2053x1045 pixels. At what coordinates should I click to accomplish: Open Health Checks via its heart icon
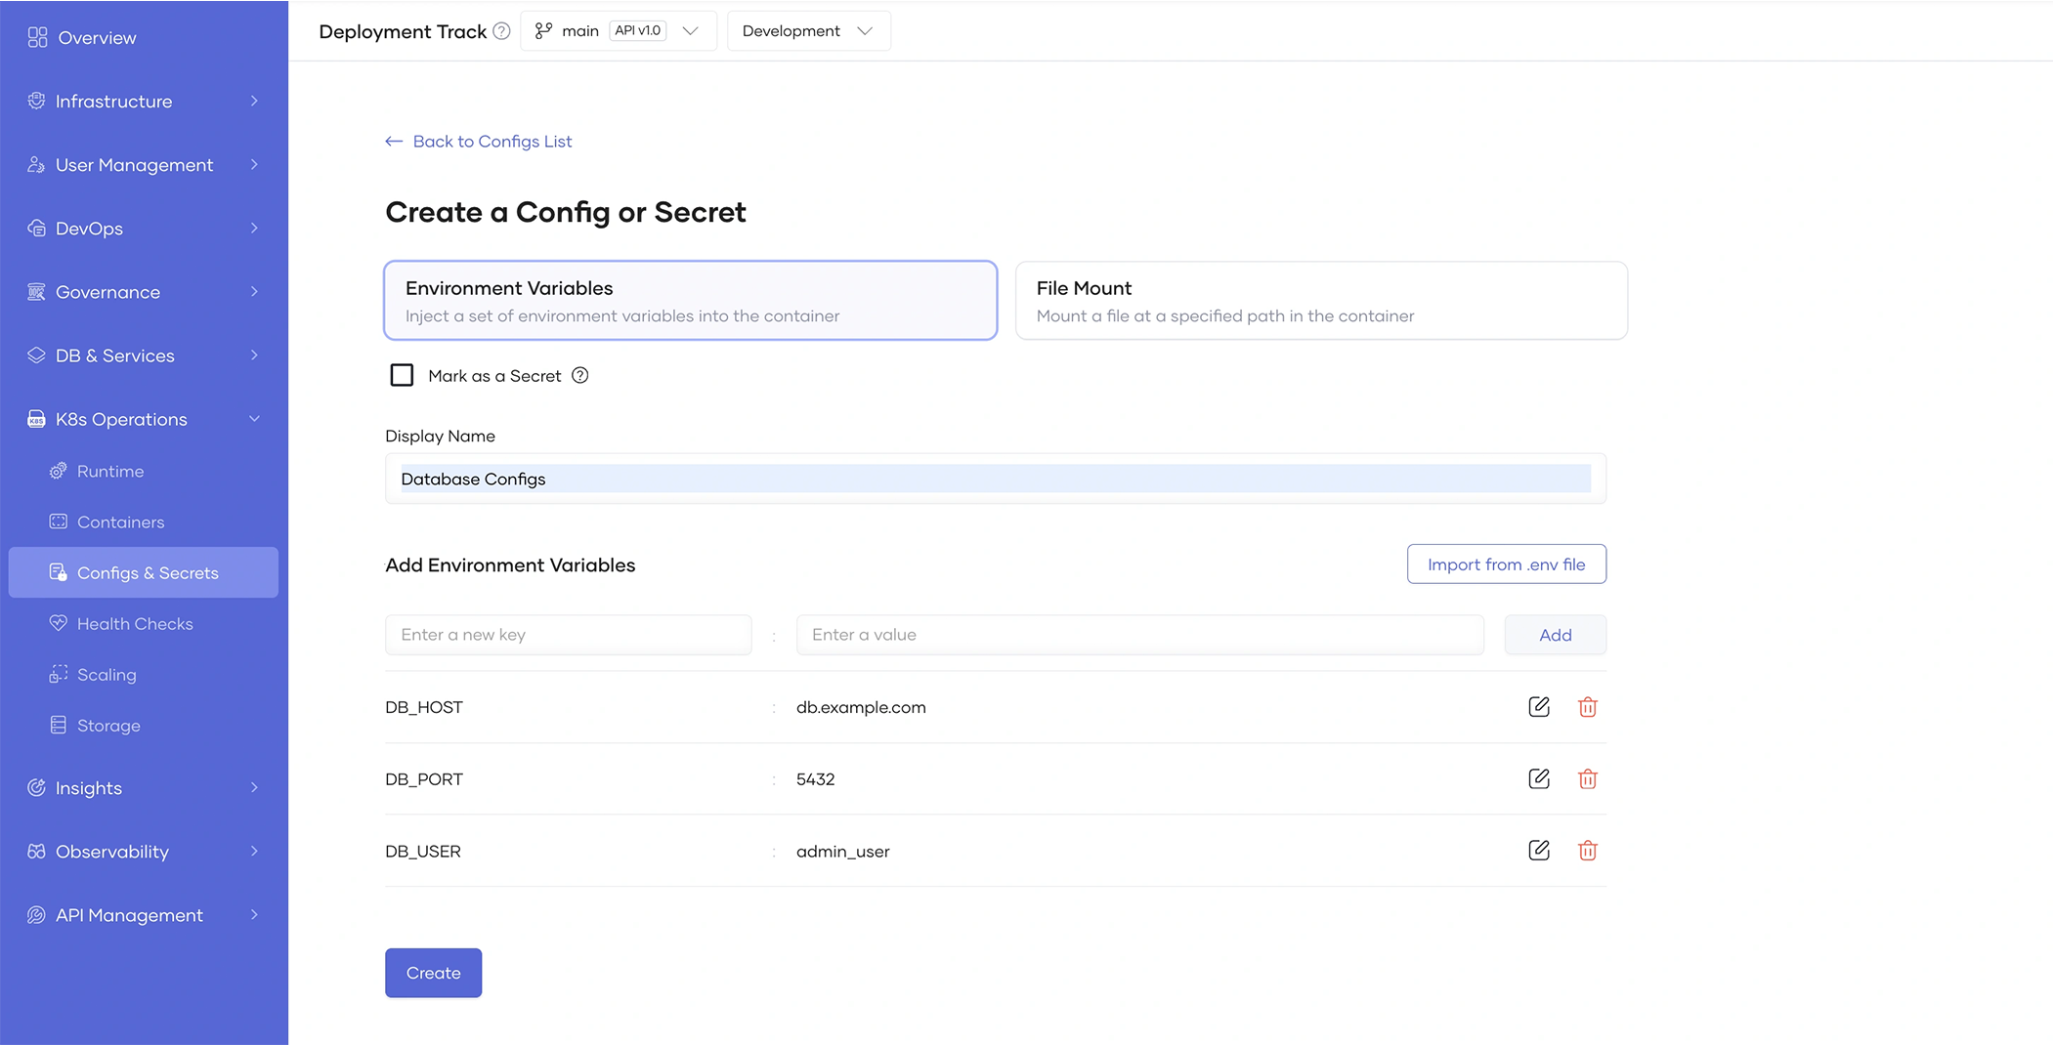coord(58,623)
